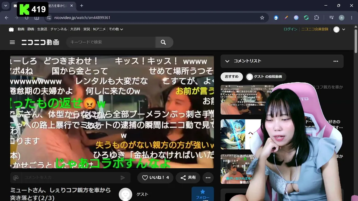Viewport: 358px width, 201px height.
Task: Click the guest uploader avatar
Action: [125, 194]
